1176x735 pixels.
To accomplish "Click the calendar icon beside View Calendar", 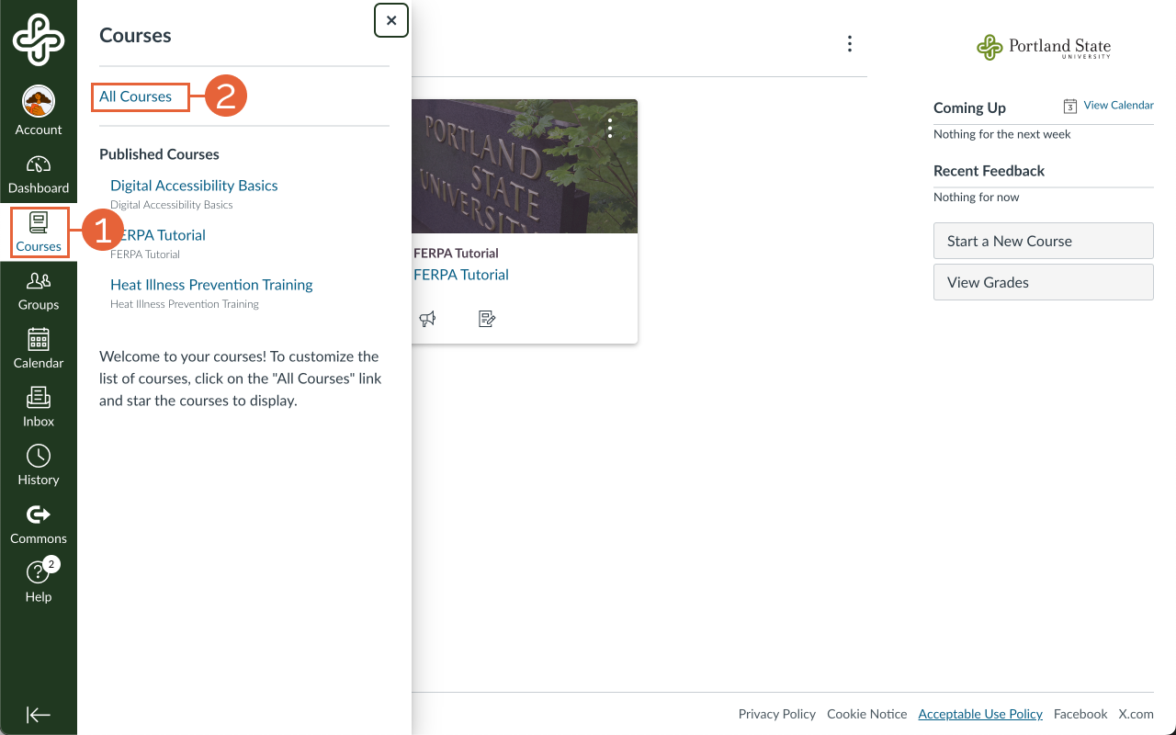I will click(1070, 107).
